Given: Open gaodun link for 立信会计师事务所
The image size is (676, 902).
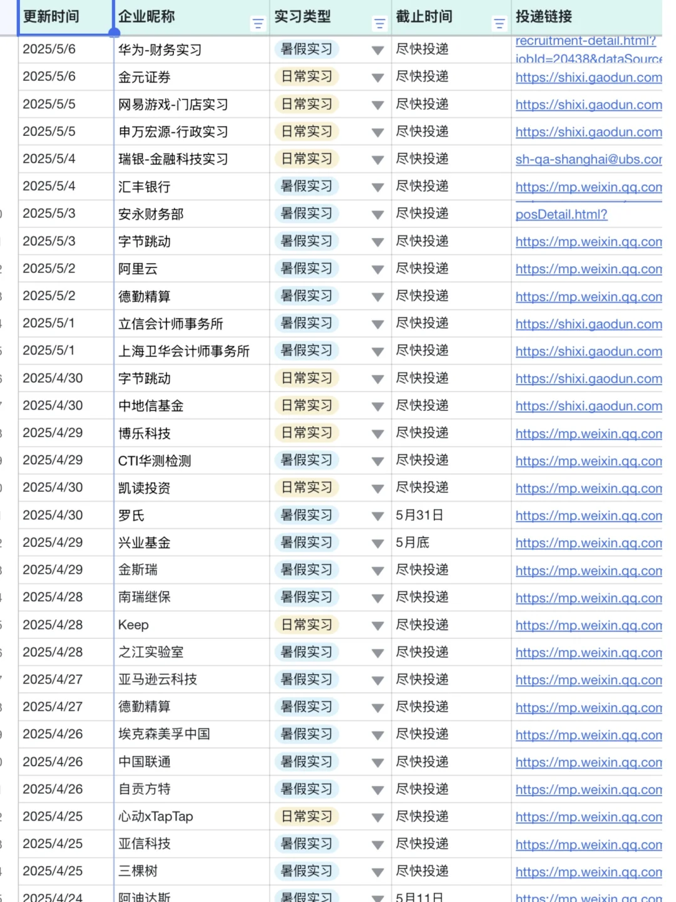Looking at the screenshot, I should point(588,324).
